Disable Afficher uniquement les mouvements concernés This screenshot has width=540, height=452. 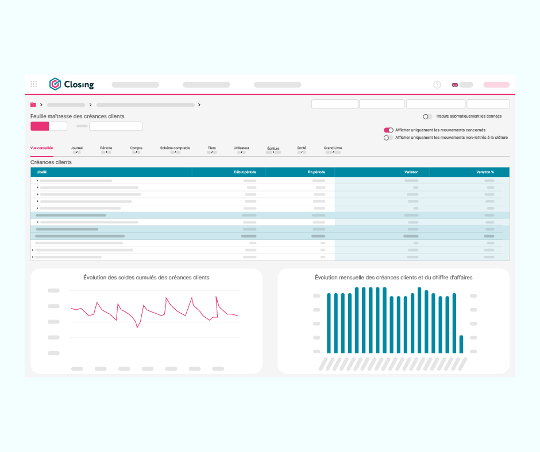[x=388, y=130]
